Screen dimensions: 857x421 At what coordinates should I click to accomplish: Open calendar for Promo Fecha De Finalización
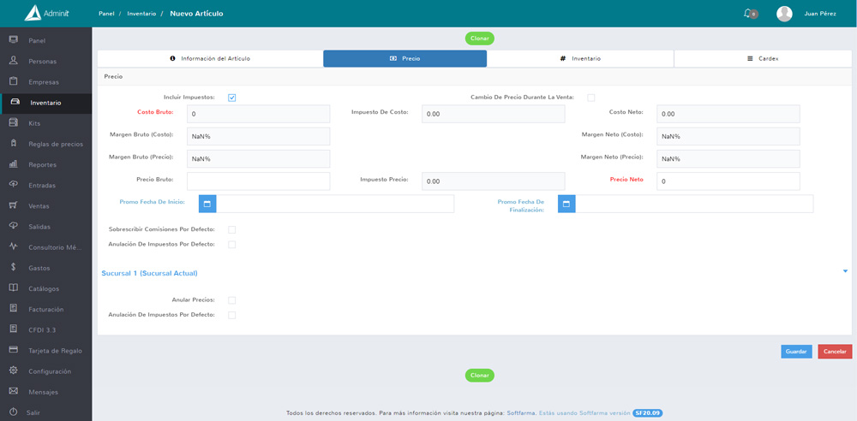(566, 204)
